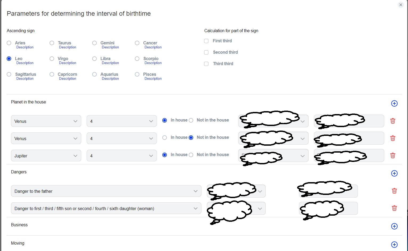This screenshot has width=408, height=251.
Task: Click the plus icon for Moving section
Action: click(394, 245)
